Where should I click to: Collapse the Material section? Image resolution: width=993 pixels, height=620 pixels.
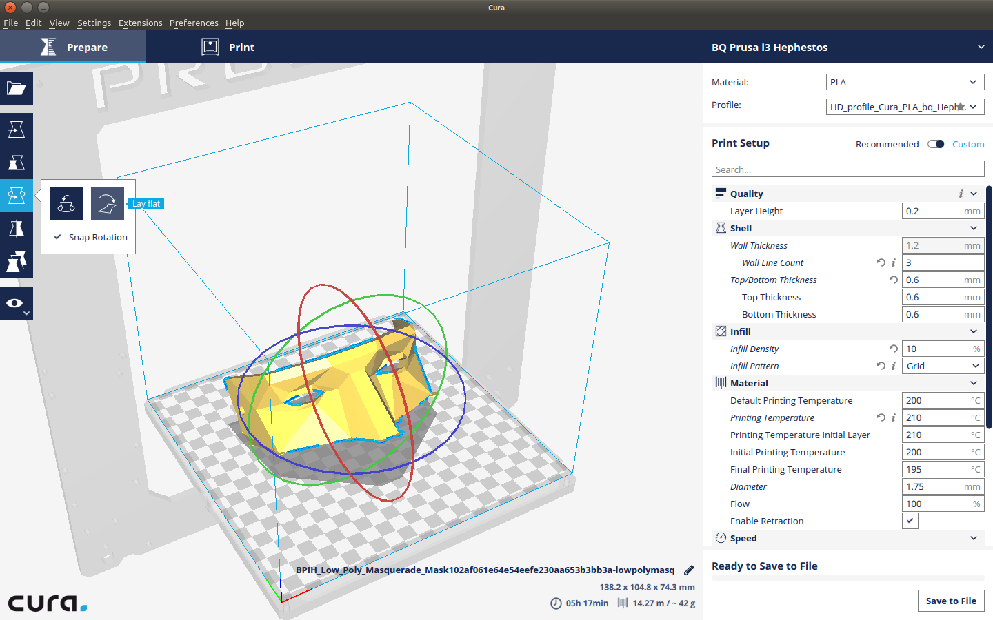pyautogui.click(x=974, y=383)
